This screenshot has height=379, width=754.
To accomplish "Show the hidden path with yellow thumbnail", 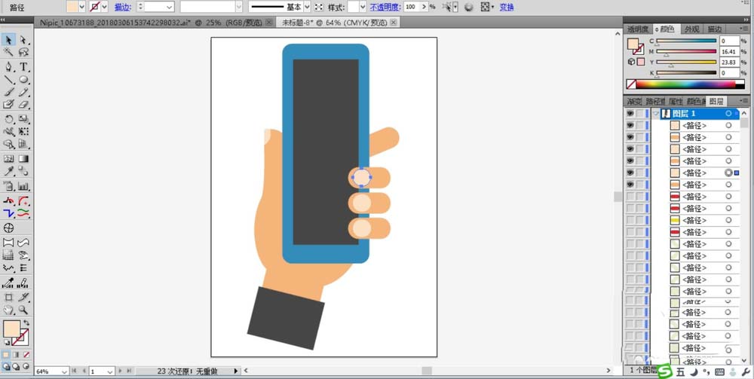I will click(630, 220).
